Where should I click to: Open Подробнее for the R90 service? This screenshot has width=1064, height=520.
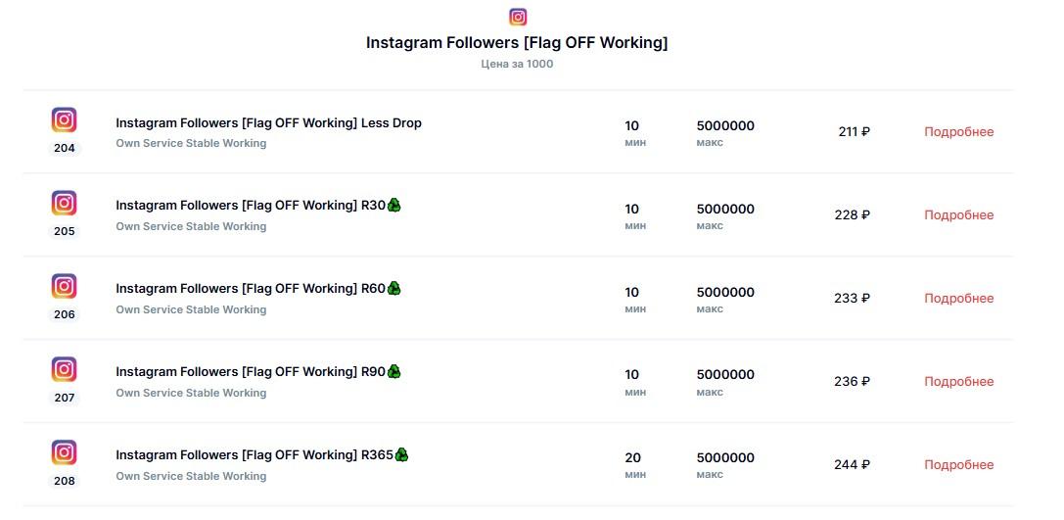tap(959, 382)
